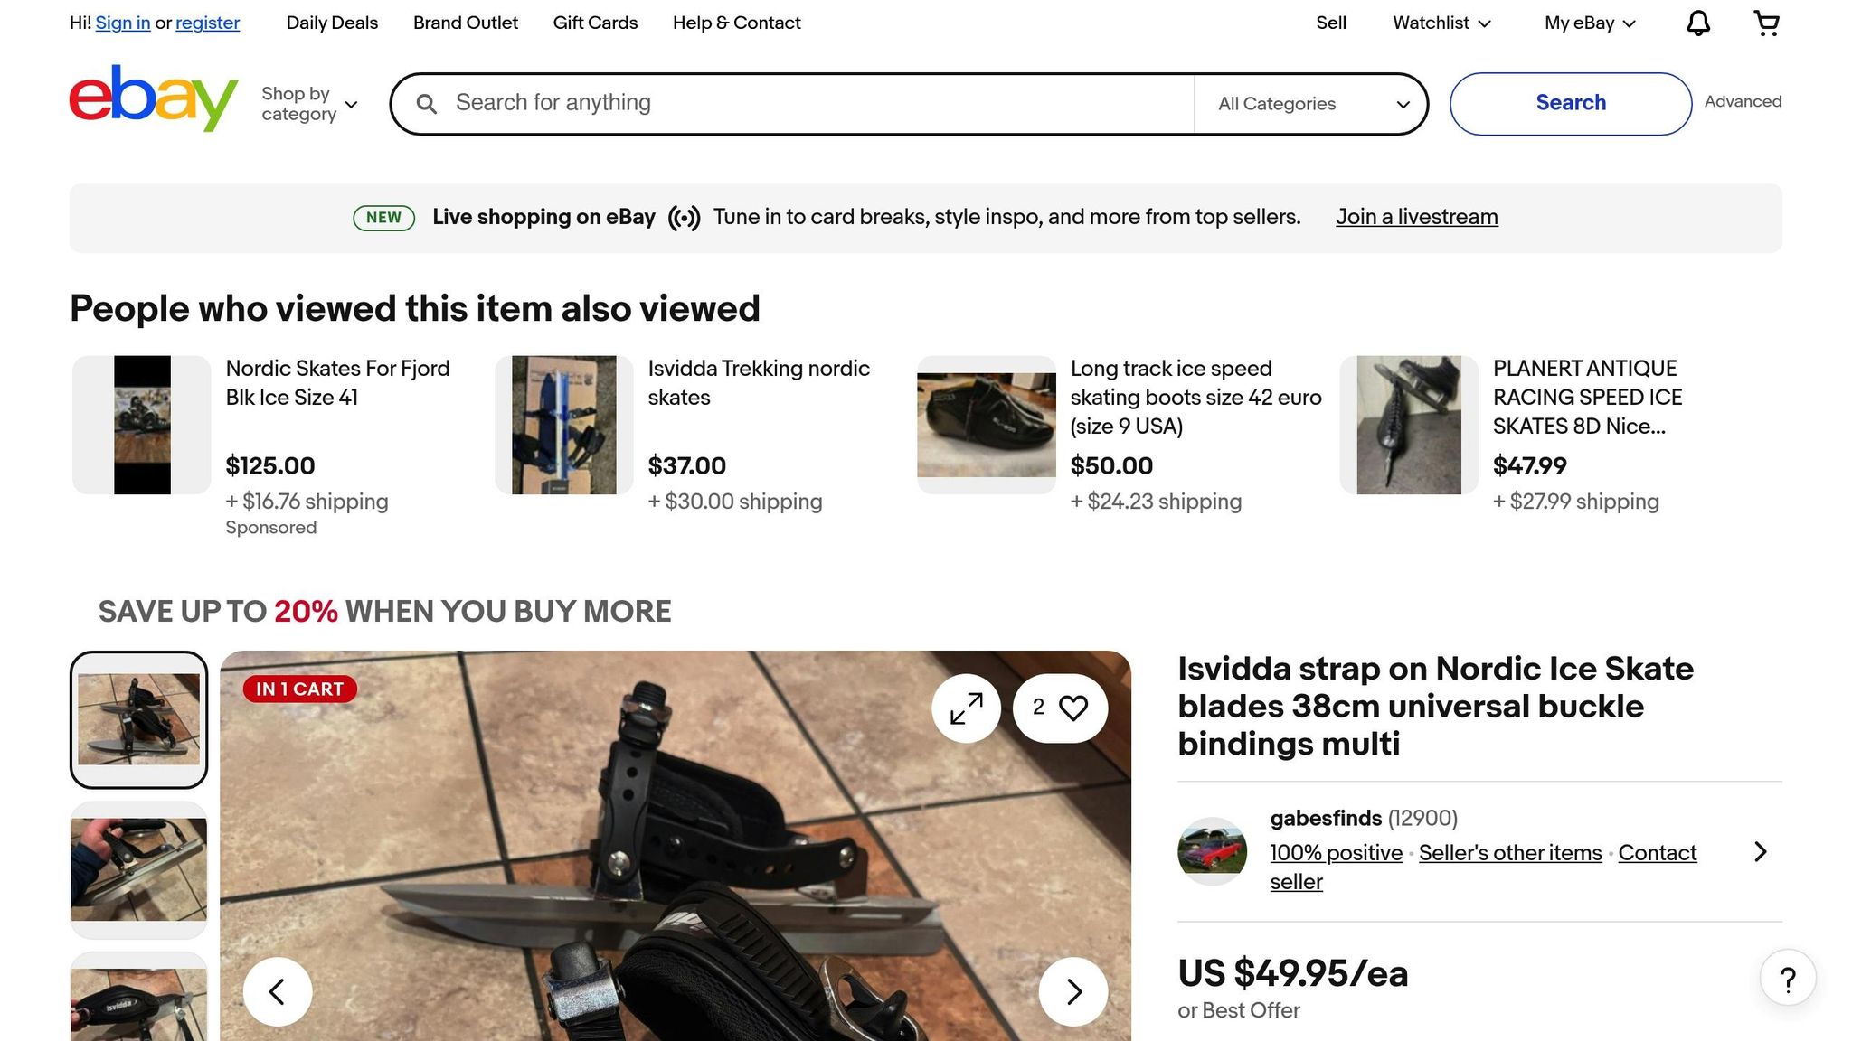
Task: Add item to watchlist with heart
Action: click(x=1060, y=708)
